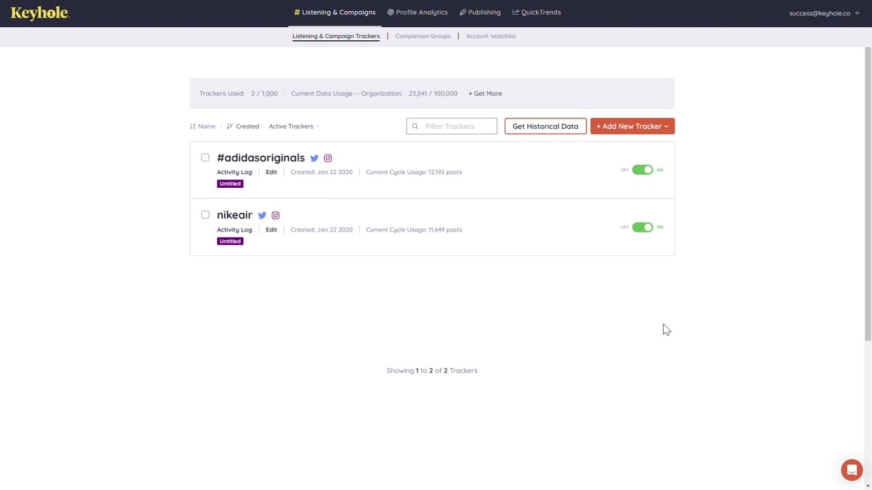The width and height of the screenshot is (872, 490).
Task: Select the nikeair tracker checkbox
Action: [x=205, y=214]
